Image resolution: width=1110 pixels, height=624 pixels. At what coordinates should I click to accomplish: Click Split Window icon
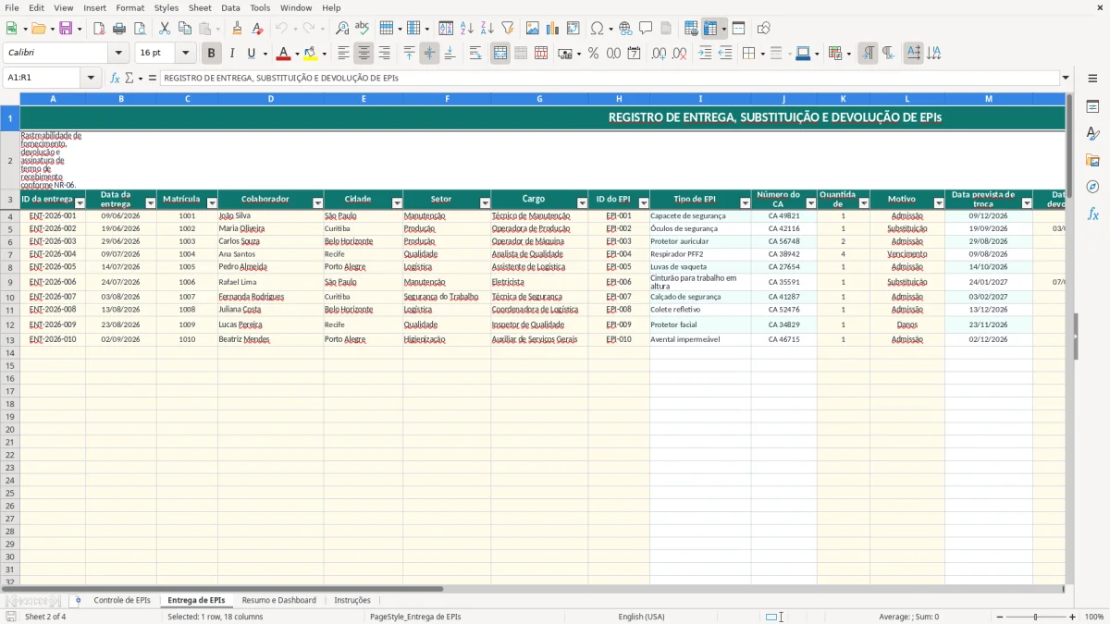click(738, 29)
